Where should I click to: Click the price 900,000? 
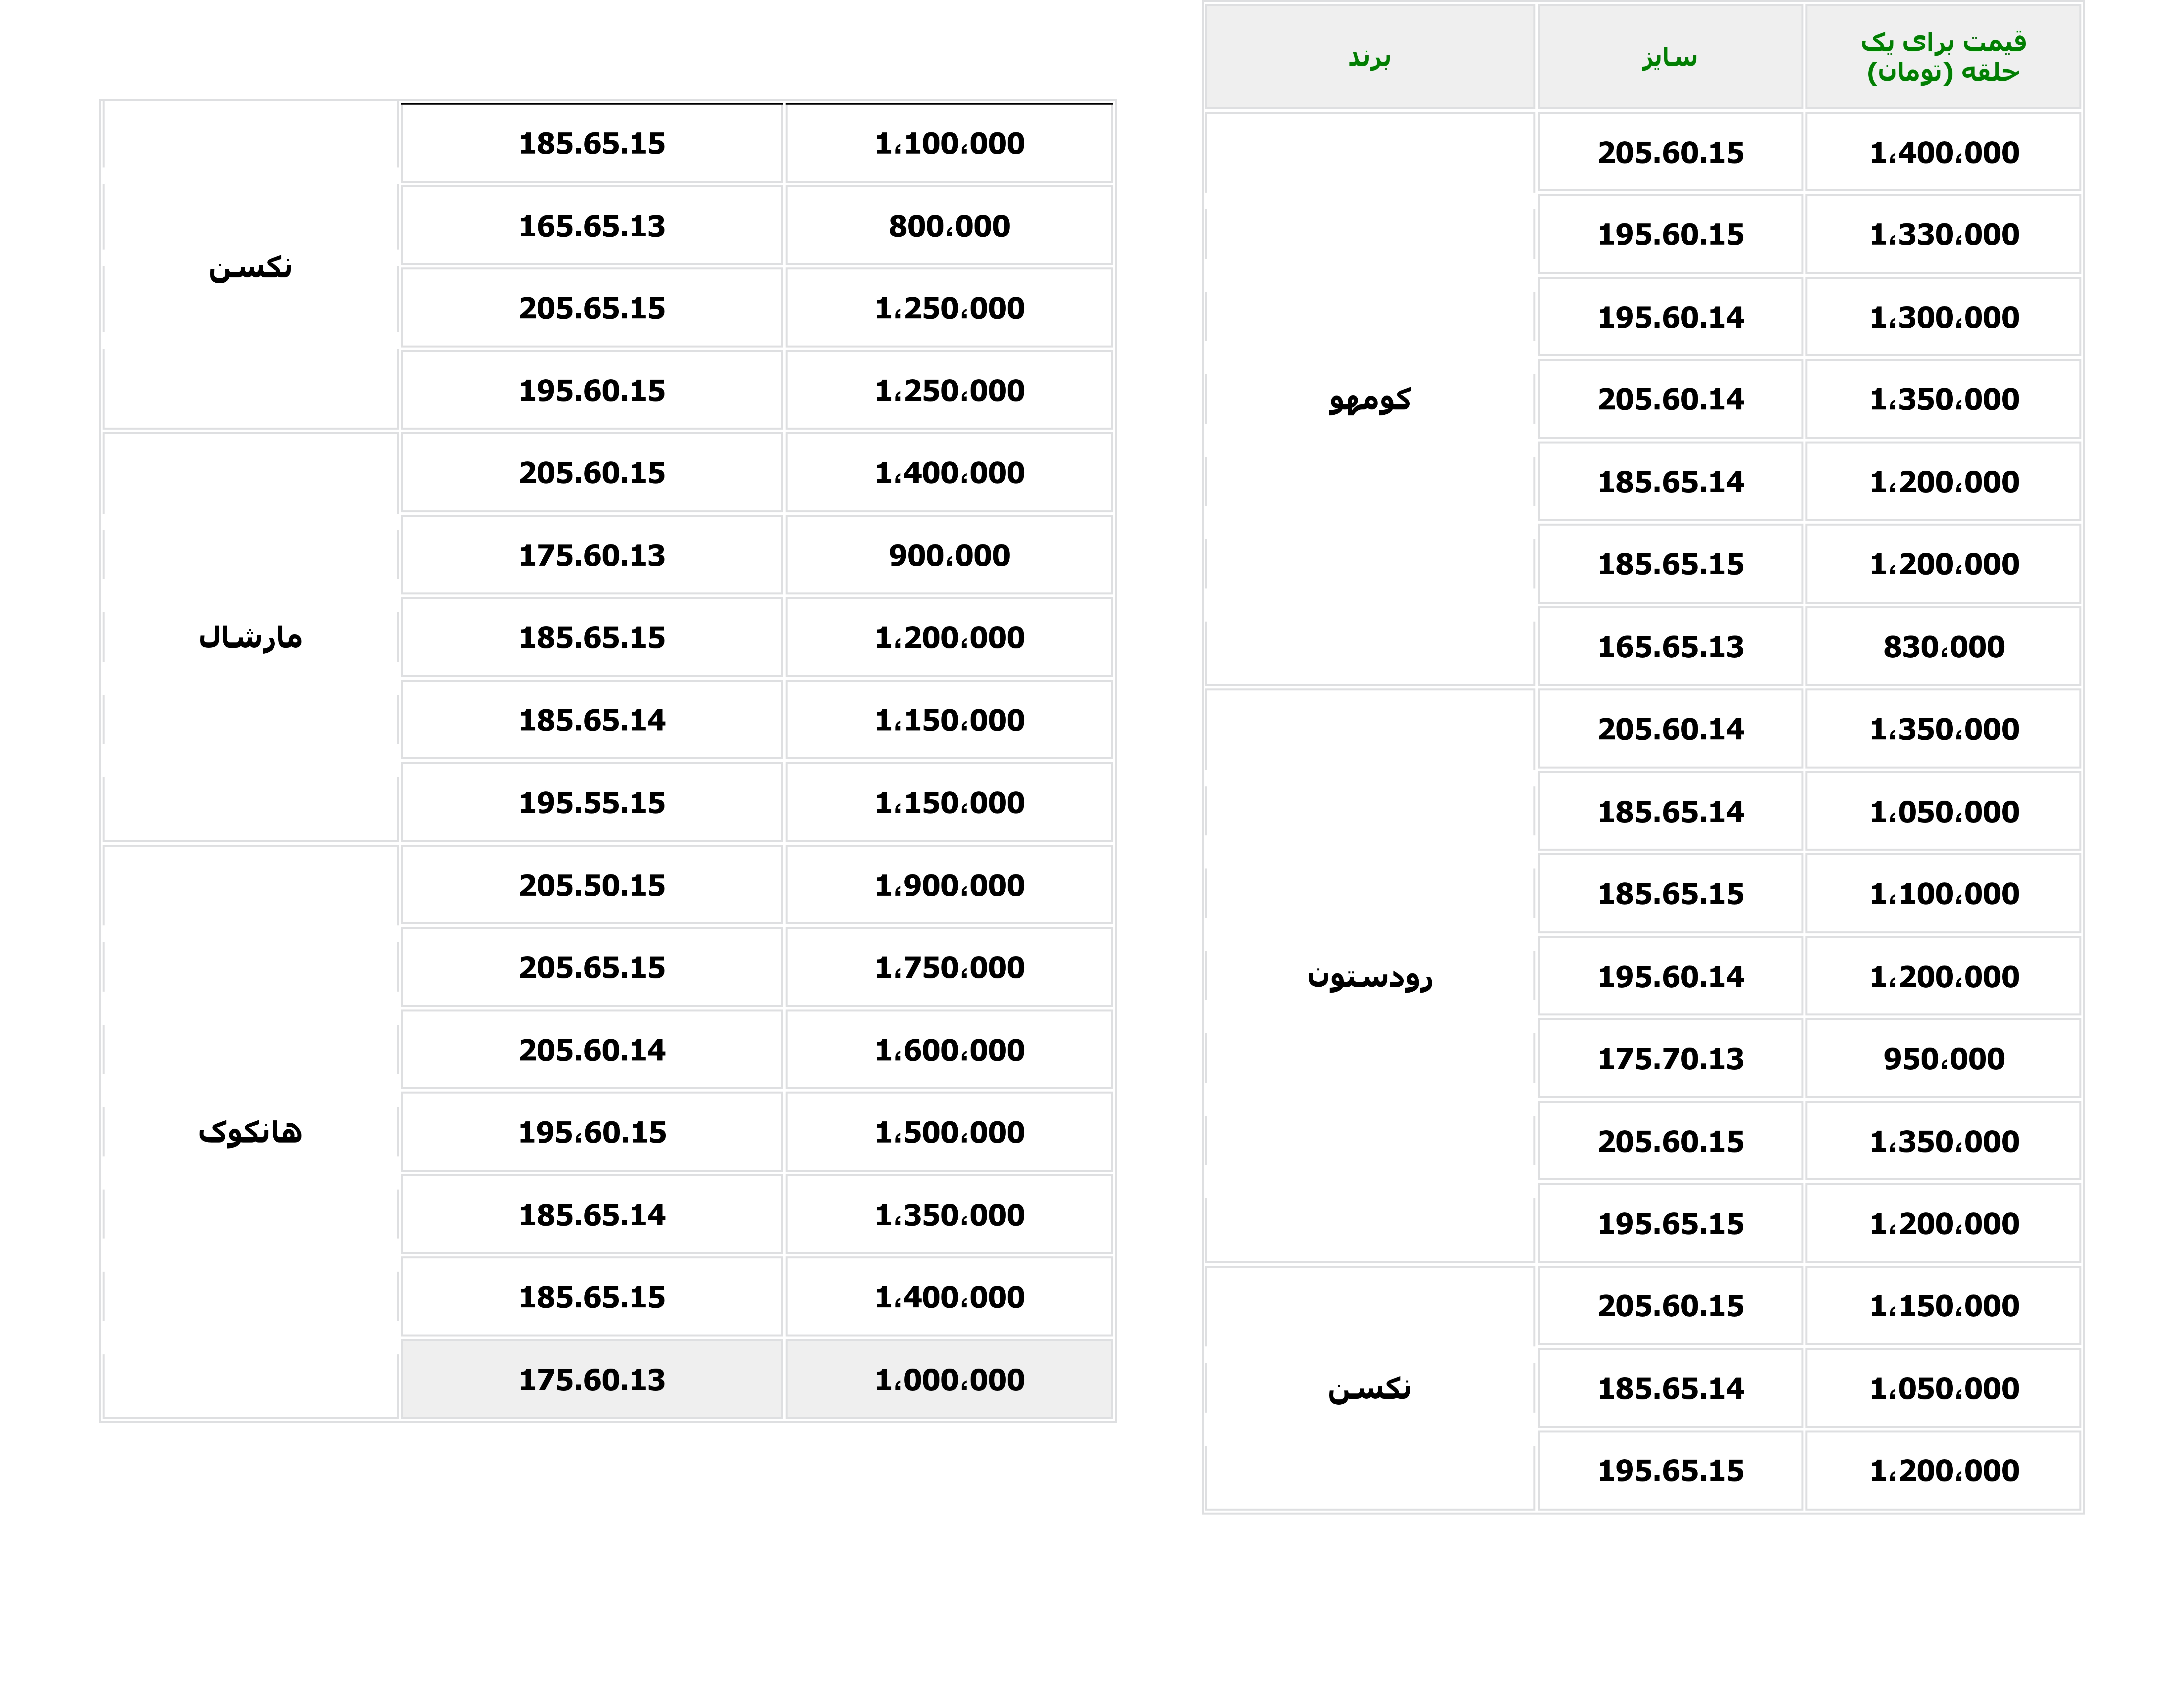pyautogui.click(x=949, y=555)
